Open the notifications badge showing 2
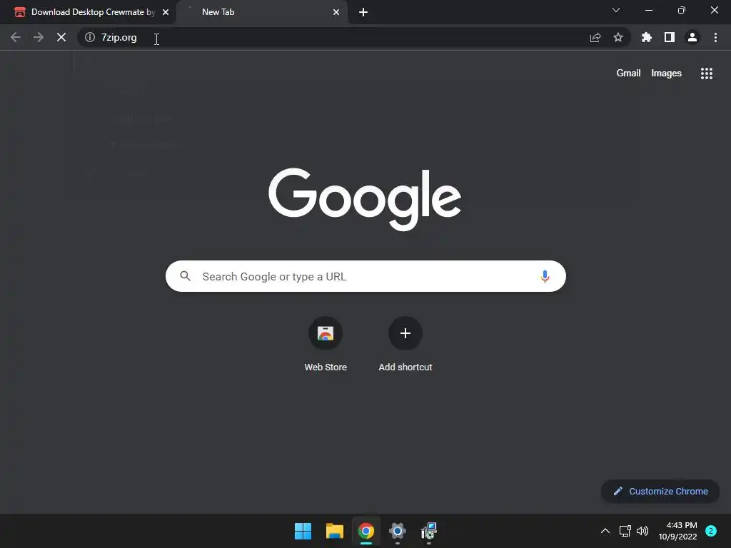The width and height of the screenshot is (731, 548). coord(710,531)
